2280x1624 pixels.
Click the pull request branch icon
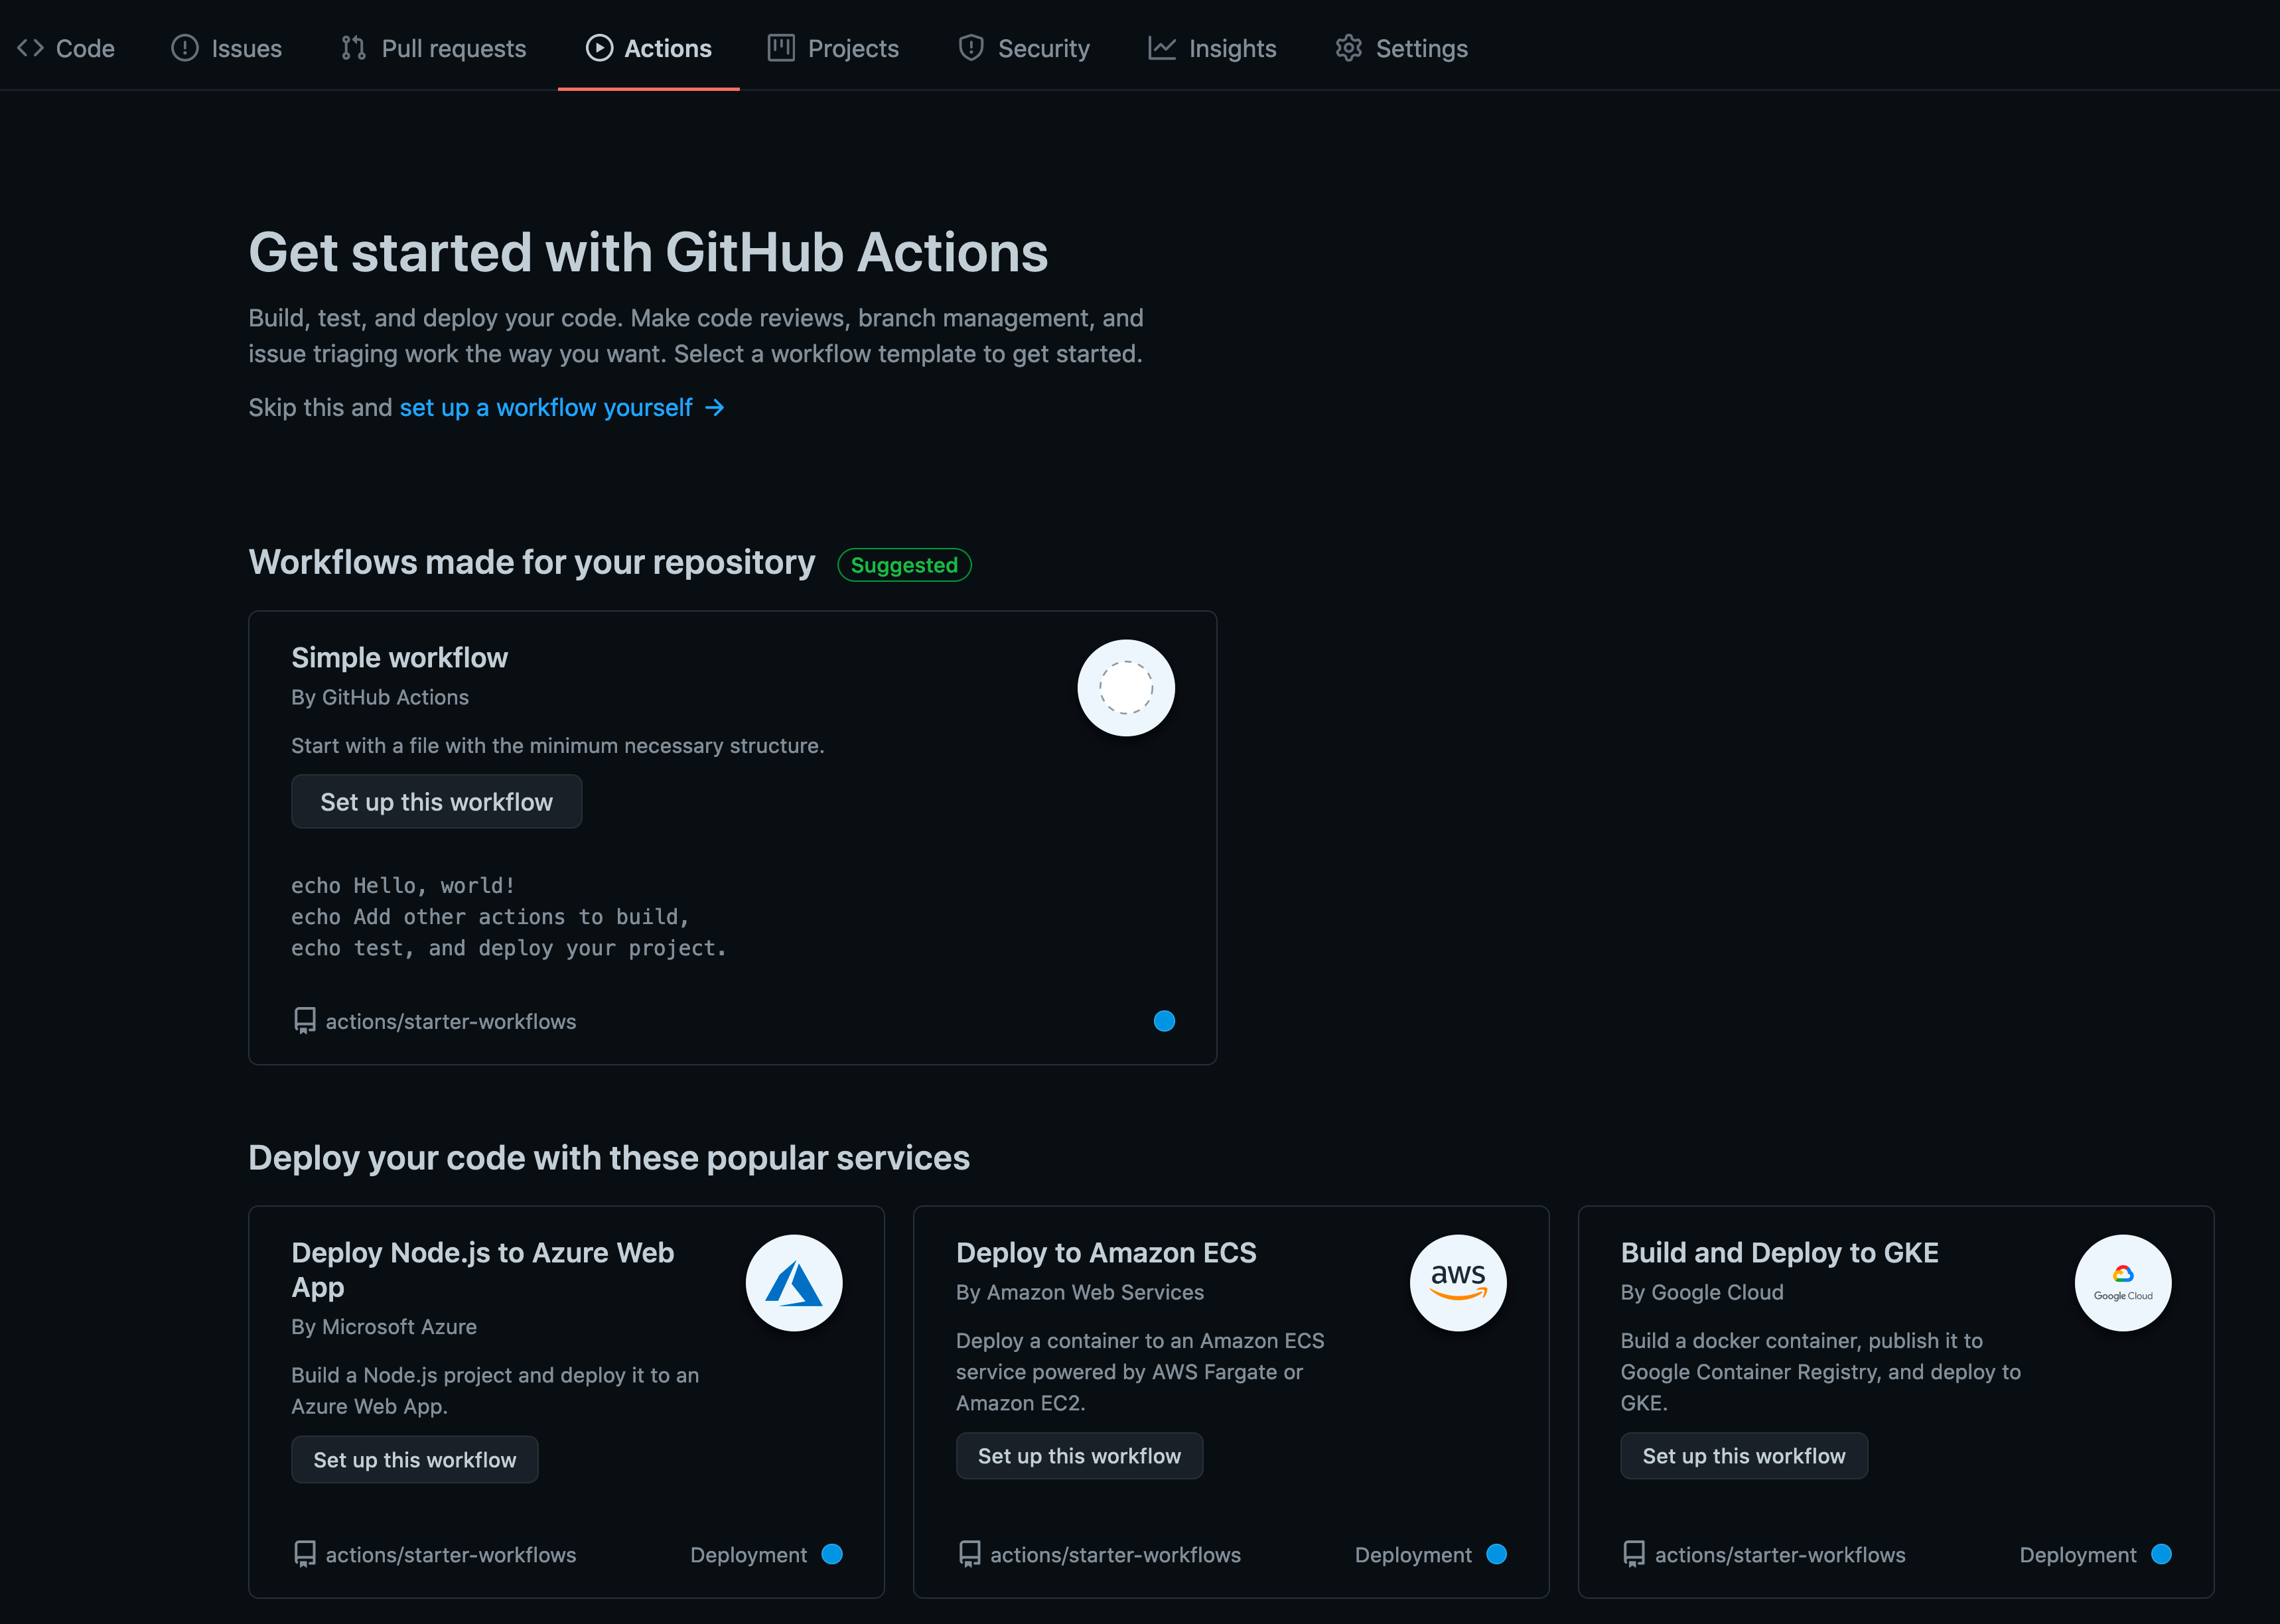click(352, 47)
